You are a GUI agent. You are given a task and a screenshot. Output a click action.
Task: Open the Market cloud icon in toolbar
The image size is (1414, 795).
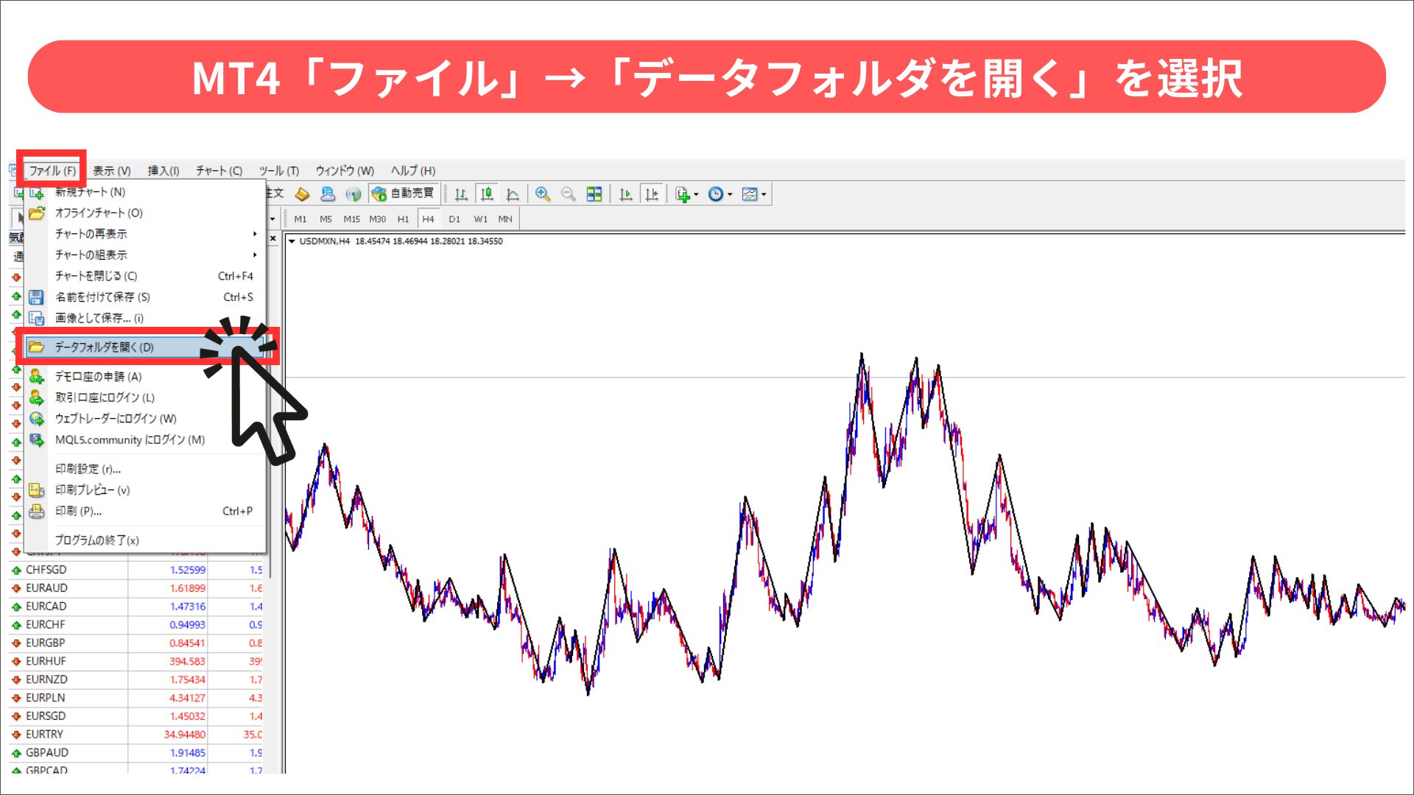coord(328,194)
